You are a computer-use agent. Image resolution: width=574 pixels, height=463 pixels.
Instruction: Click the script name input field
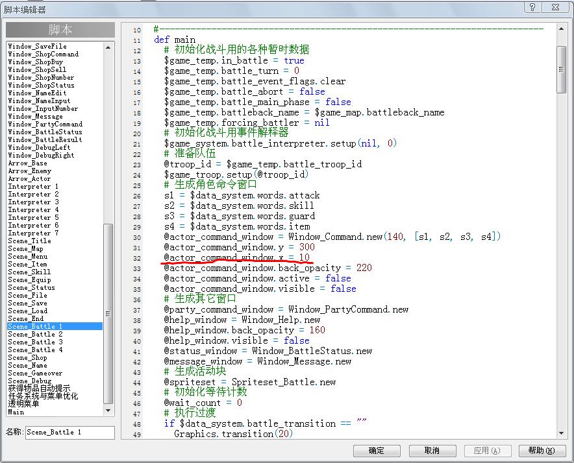[70, 433]
